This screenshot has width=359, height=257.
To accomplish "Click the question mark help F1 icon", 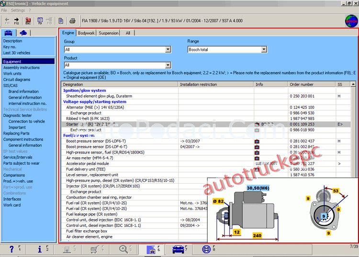I will 11,249.
